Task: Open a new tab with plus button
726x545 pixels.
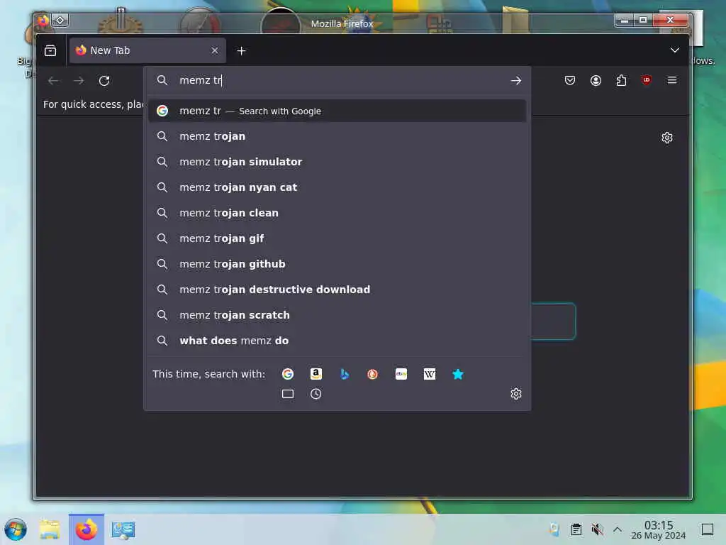Action: (241, 51)
